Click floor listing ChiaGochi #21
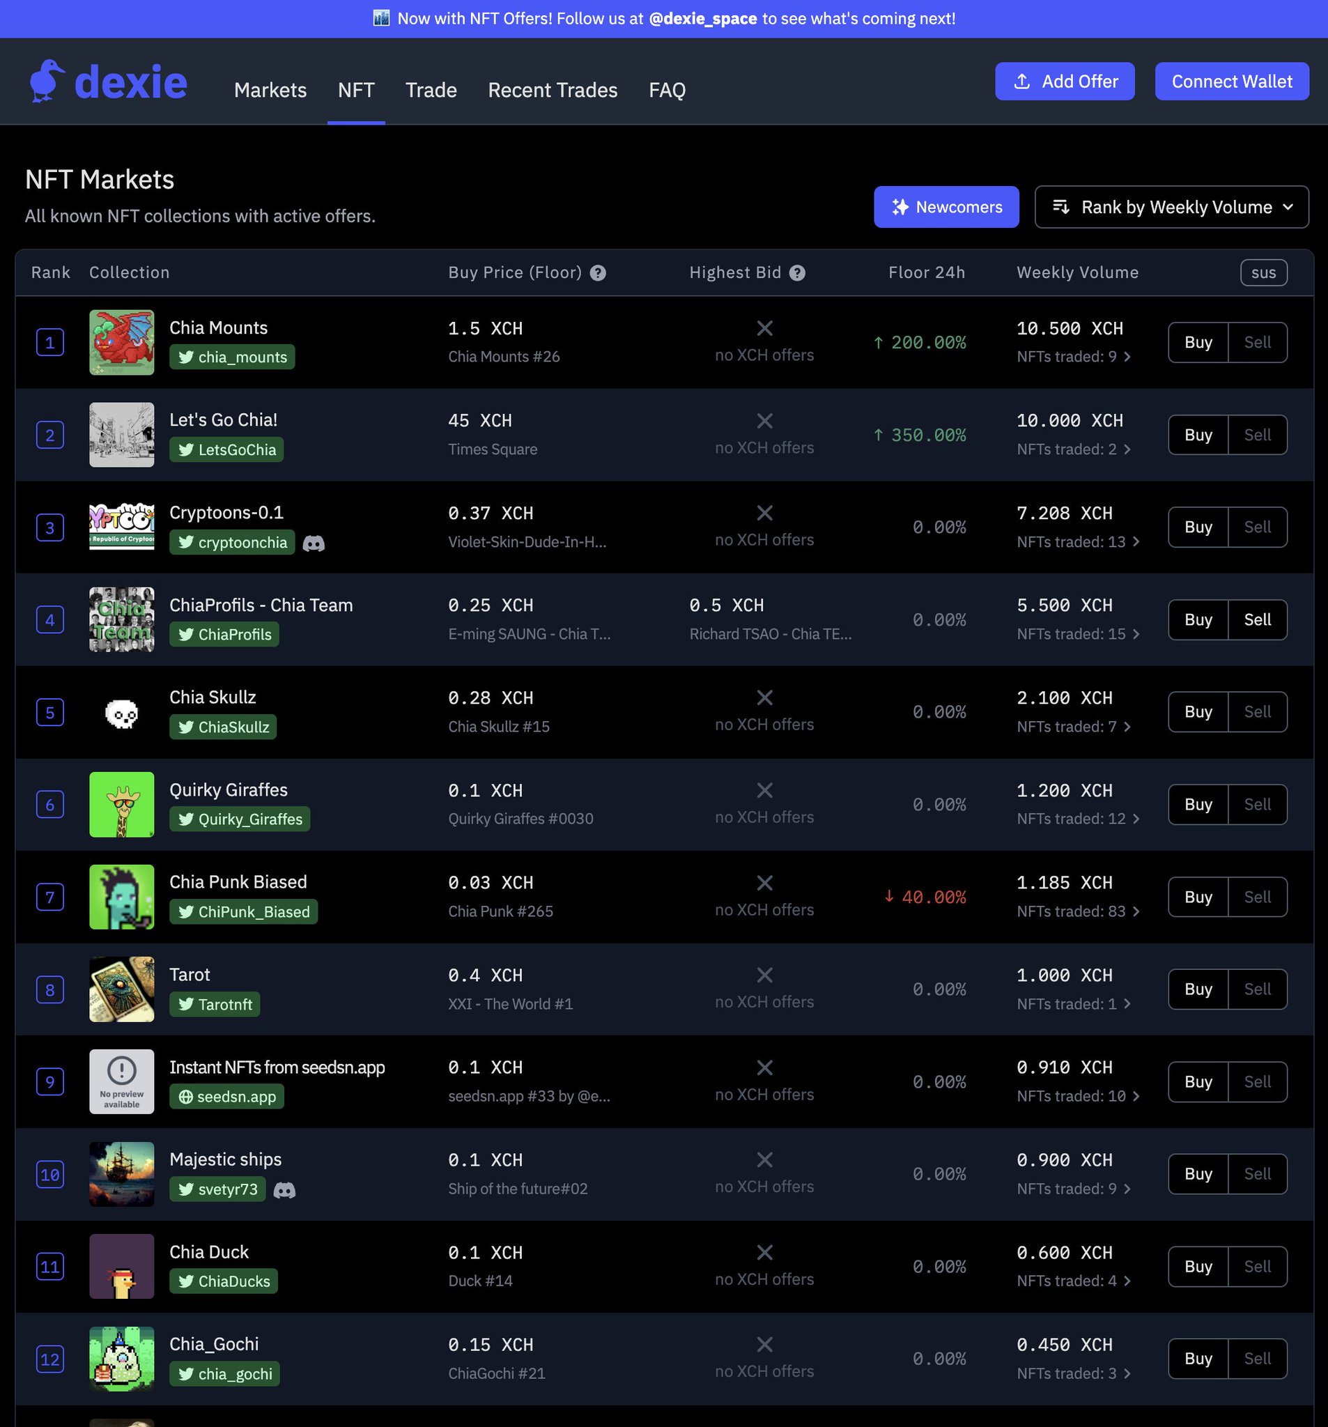Viewport: 1328px width, 1427px height. click(497, 1374)
